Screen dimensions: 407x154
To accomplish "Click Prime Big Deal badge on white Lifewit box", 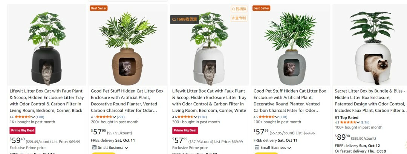I will tap(185, 130).
